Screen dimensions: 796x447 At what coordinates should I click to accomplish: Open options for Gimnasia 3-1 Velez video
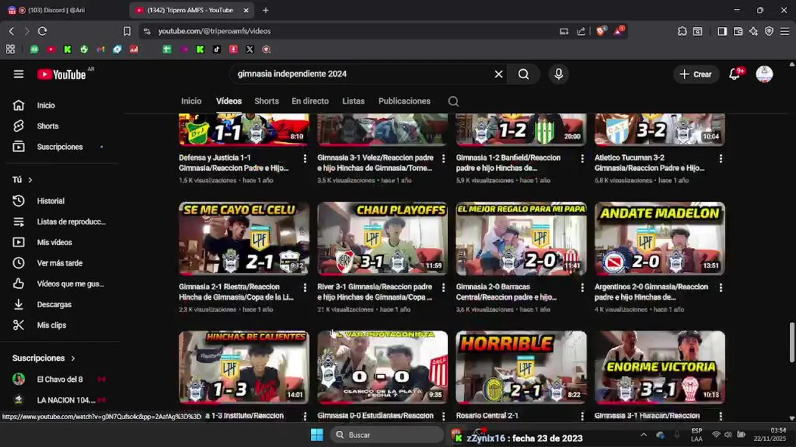(x=443, y=159)
